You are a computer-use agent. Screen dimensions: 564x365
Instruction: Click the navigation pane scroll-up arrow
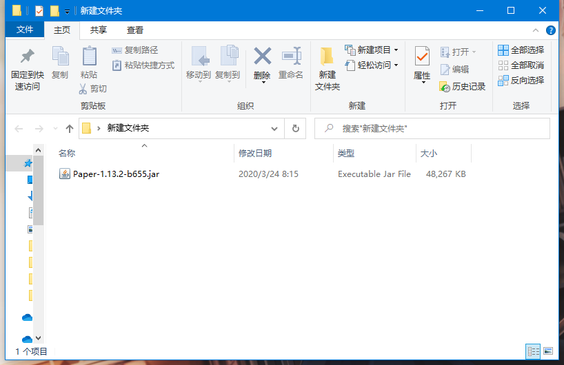pyautogui.click(x=39, y=150)
